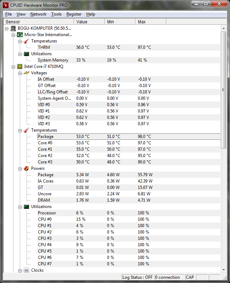This screenshot has width=230, height=283.
Task: Click the Powers flame icon
Action: [x=27, y=168]
